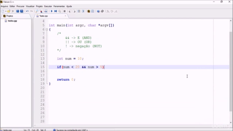The image size is (233, 131).
Task: Select teste.cpp in the project tree
Action: (12, 21)
